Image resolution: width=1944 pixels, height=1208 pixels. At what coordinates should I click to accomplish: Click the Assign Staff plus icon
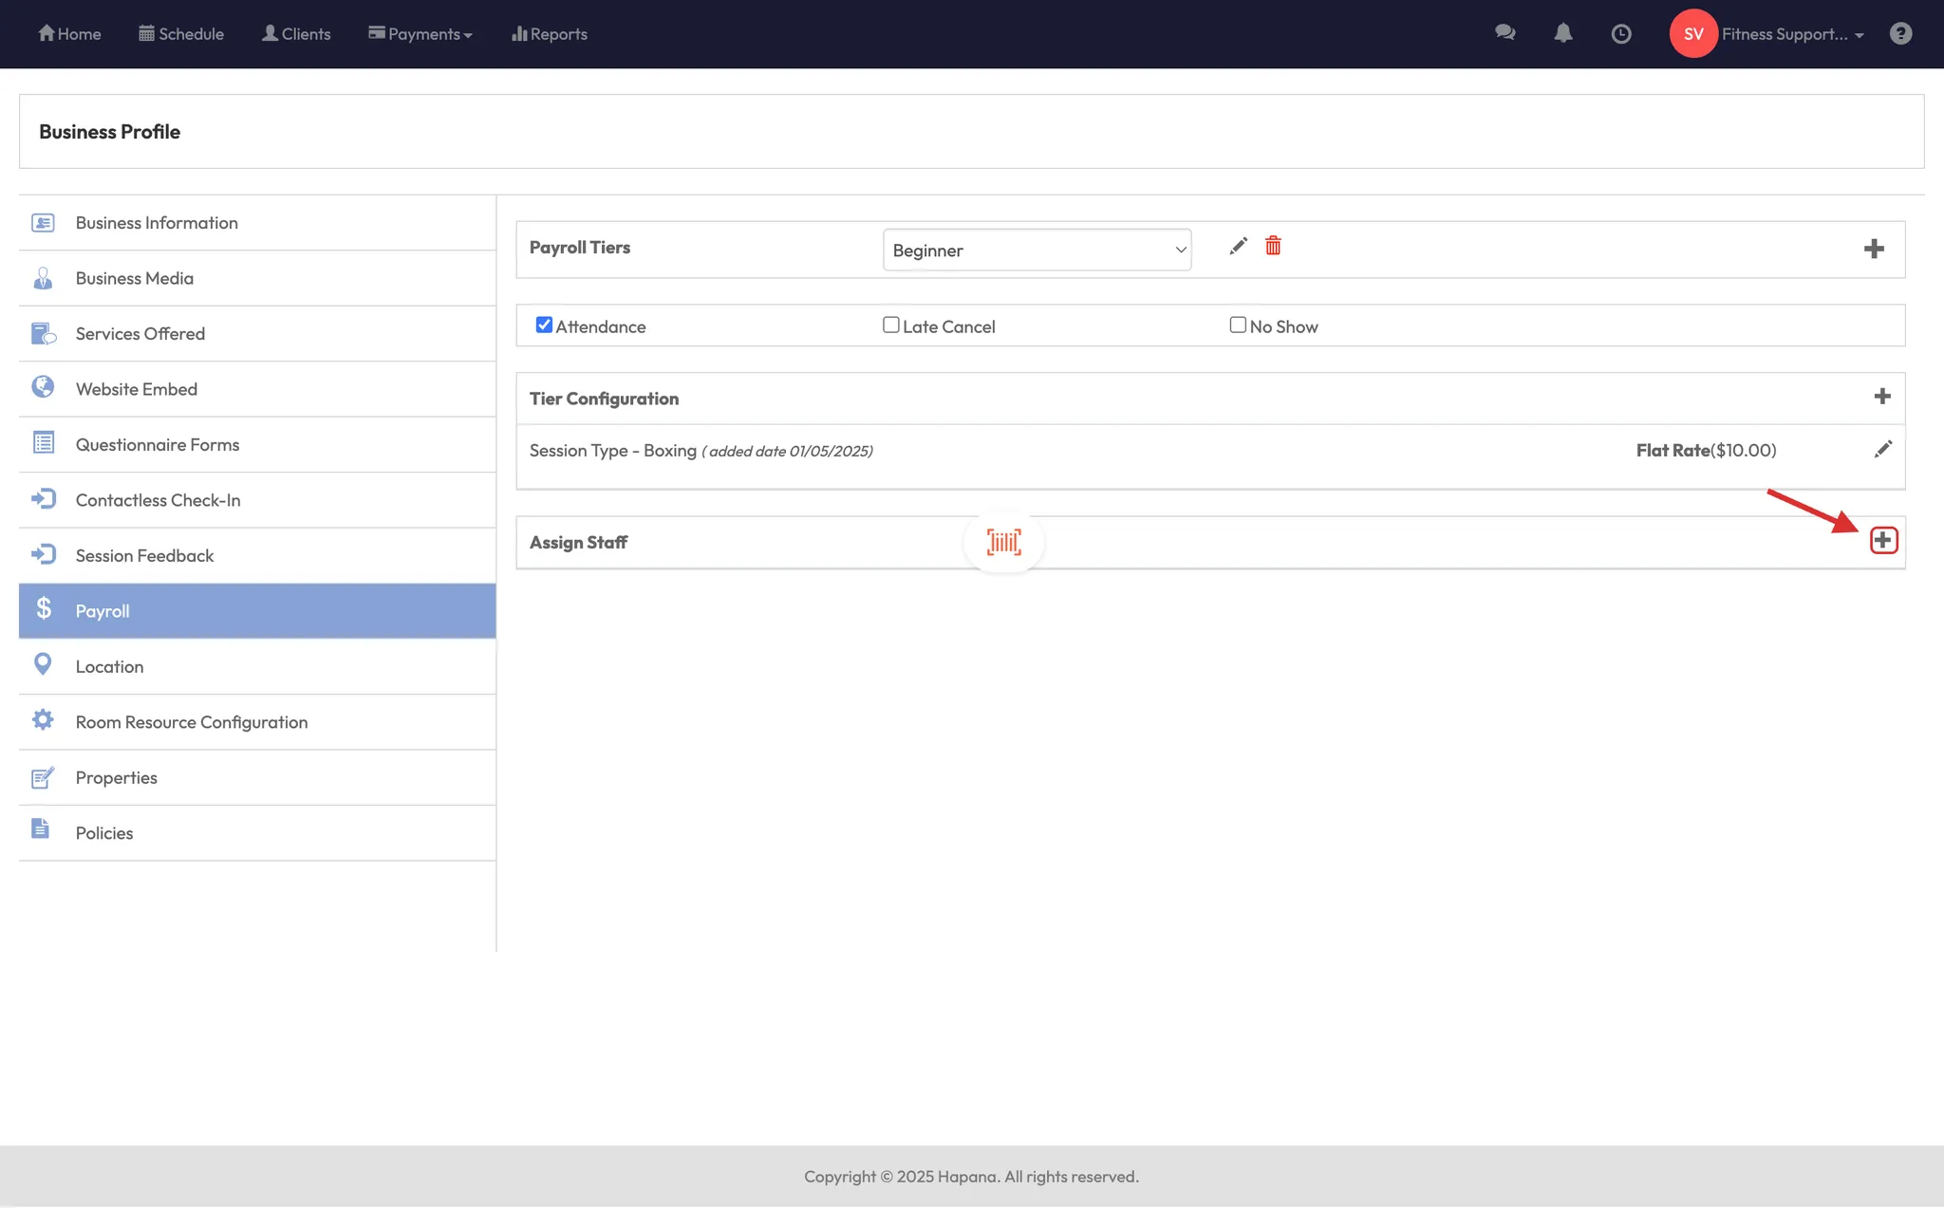[x=1883, y=541]
